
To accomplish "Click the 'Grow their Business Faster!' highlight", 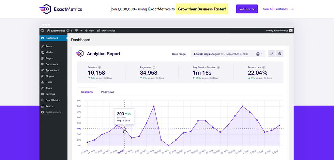I will point(202,9).
